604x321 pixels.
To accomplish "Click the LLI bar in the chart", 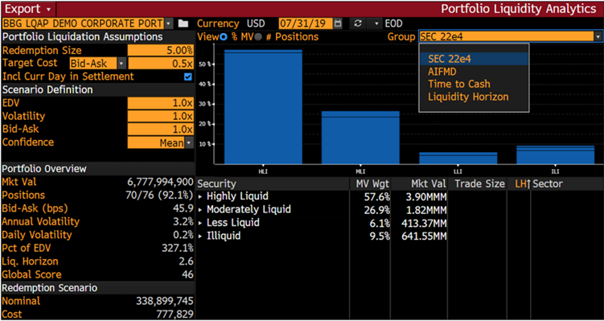I will click(458, 158).
